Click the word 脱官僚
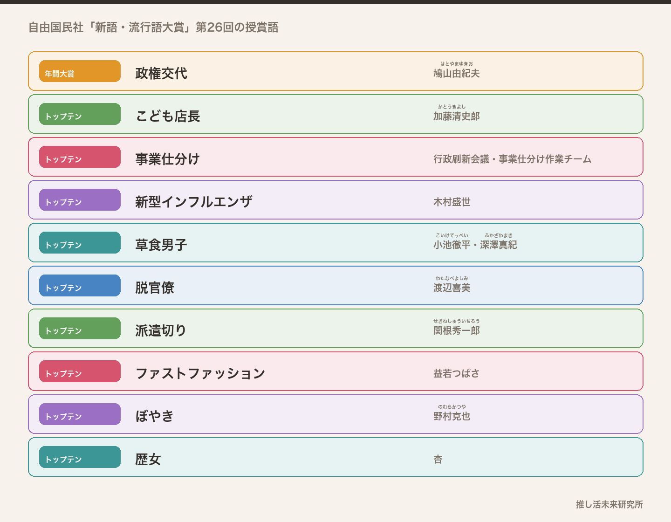Screen dimensions: 671x522 [x=155, y=288]
